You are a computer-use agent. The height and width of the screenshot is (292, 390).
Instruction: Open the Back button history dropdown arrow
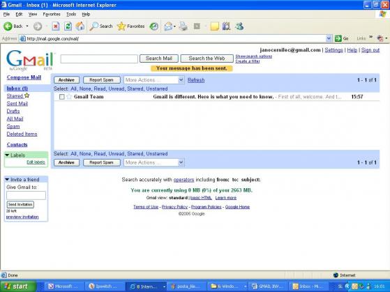[27, 26]
